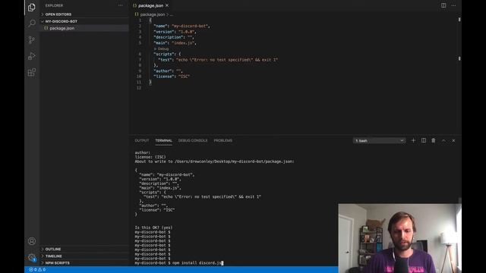Image resolution: width=486 pixels, height=273 pixels.
Task: Open errors and warnings status bar item
Action: click(x=37, y=270)
